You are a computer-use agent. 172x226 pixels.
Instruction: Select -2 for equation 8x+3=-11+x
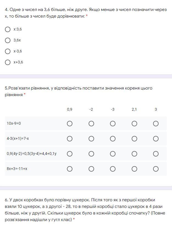coord(91,169)
